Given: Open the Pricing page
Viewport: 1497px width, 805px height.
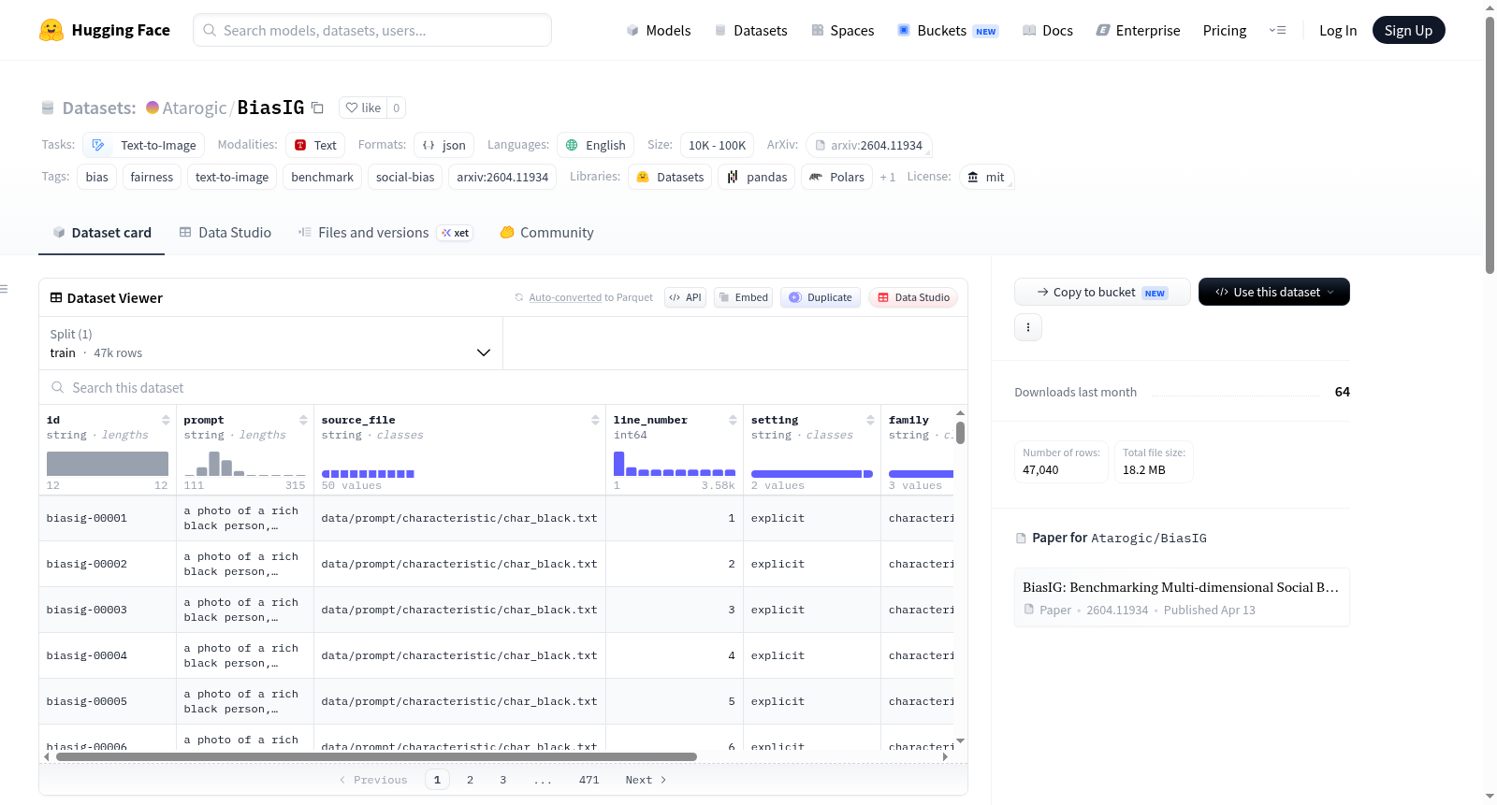Looking at the screenshot, I should coord(1225,30).
